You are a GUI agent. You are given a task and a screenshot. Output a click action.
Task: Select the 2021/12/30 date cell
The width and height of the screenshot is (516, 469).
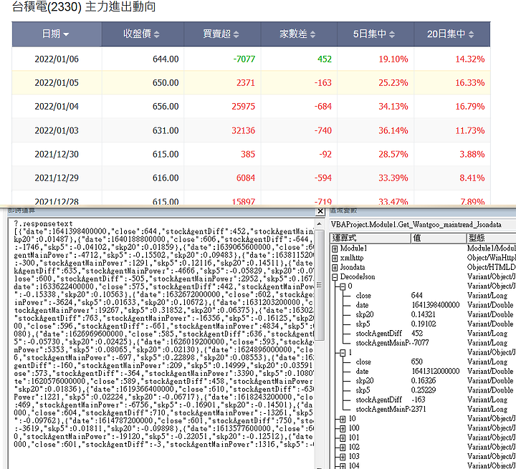57,154
